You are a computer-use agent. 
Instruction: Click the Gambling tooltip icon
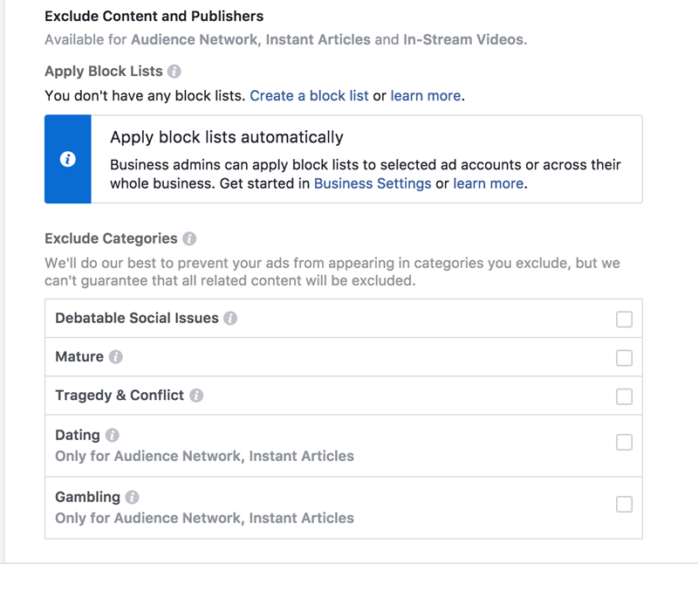[132, 497]
